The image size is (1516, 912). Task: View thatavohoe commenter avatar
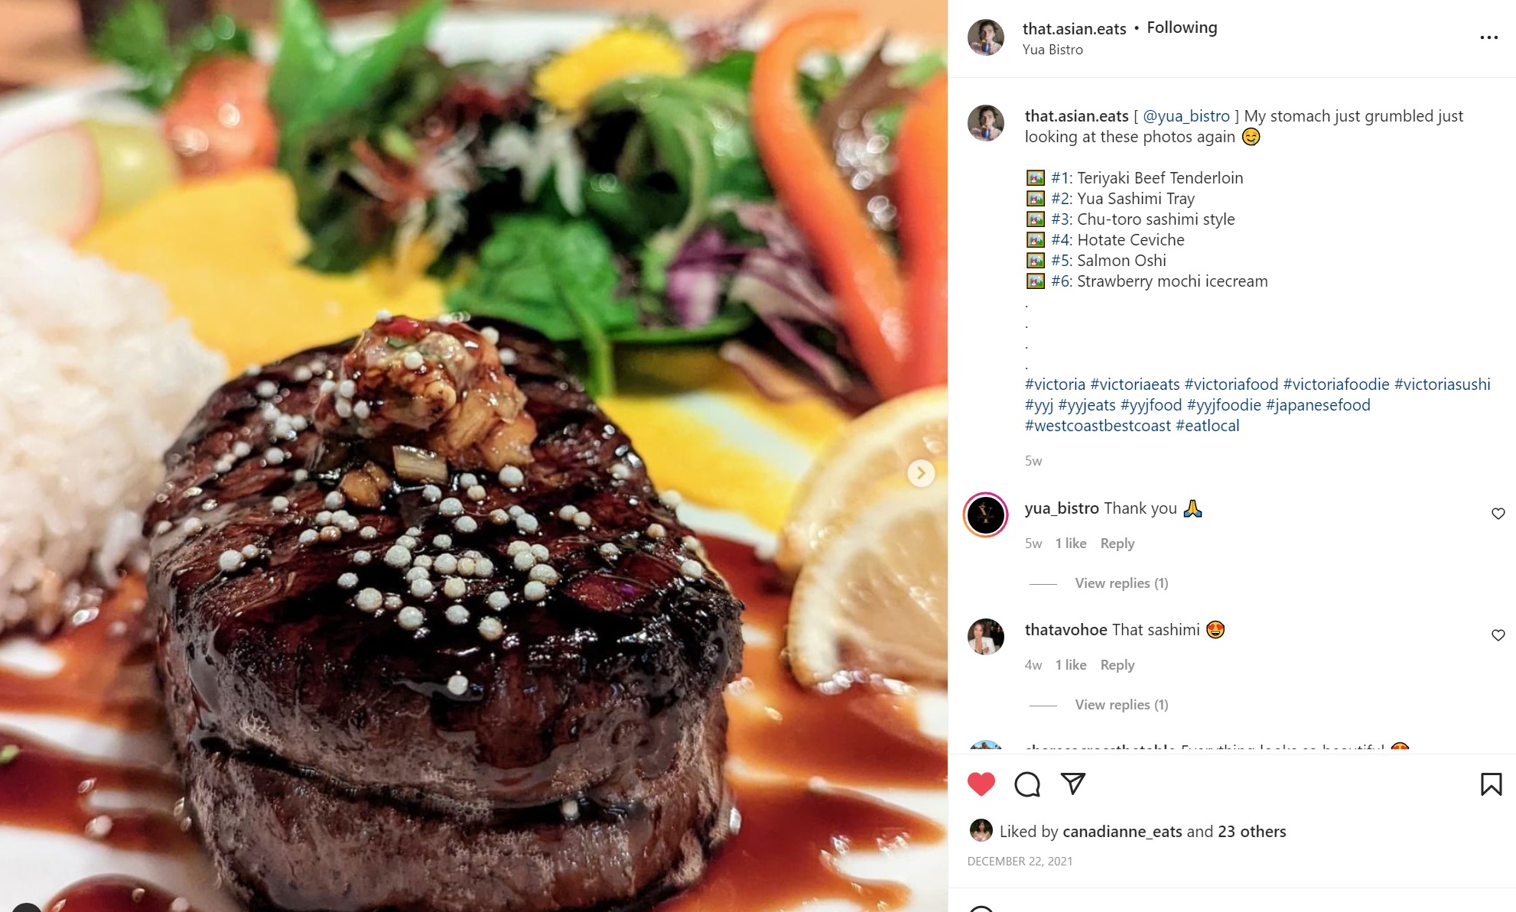pyautogui.click(x=985, y=637)
